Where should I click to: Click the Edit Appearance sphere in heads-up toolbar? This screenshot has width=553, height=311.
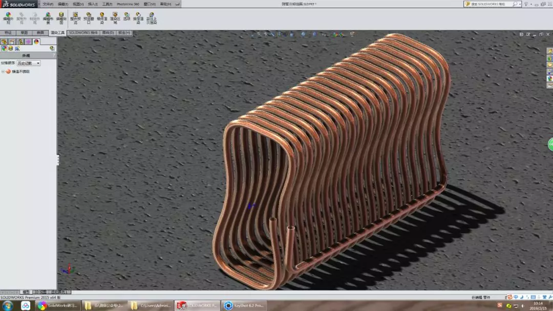(335, 34)
